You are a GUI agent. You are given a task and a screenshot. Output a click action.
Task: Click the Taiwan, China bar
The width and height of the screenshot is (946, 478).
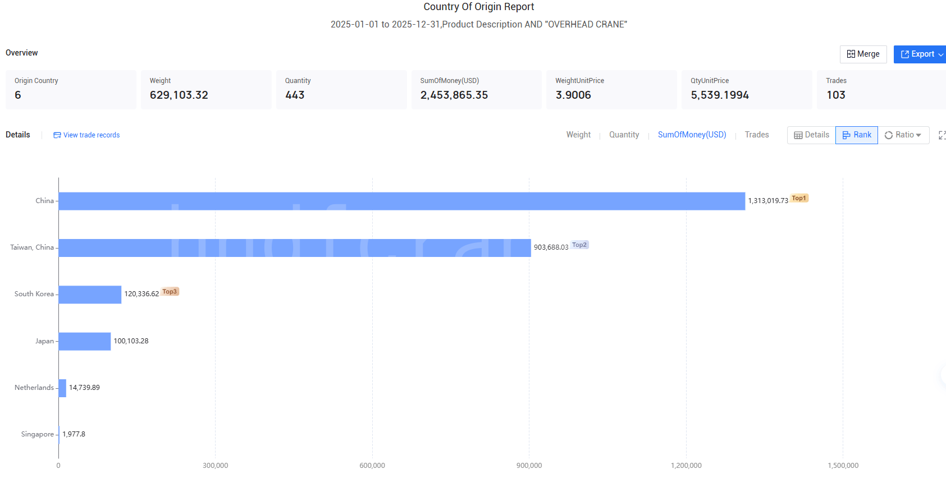coord(295,248)
